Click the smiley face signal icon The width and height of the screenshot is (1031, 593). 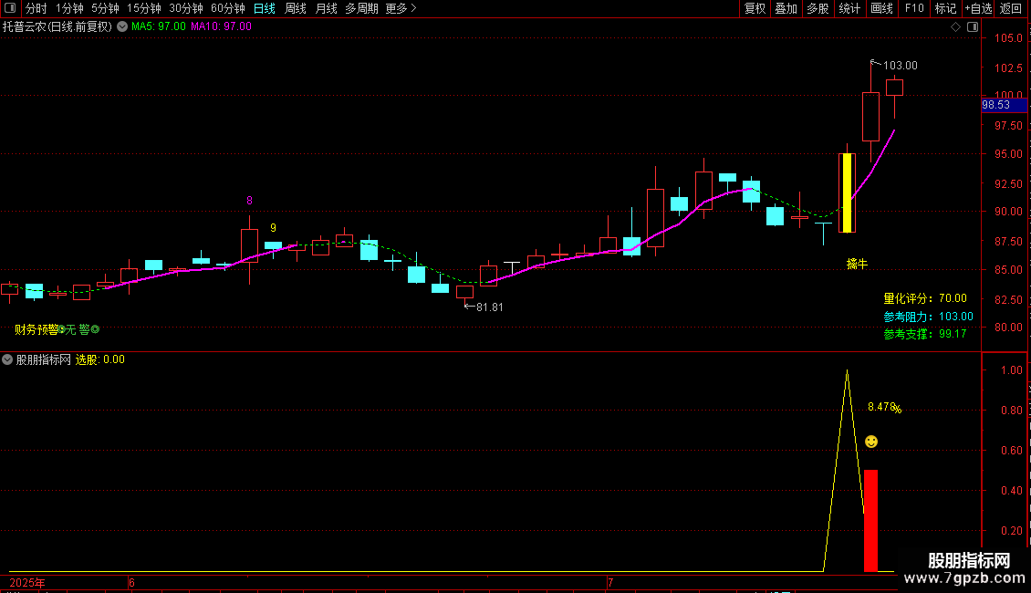[x=870, y=442]
